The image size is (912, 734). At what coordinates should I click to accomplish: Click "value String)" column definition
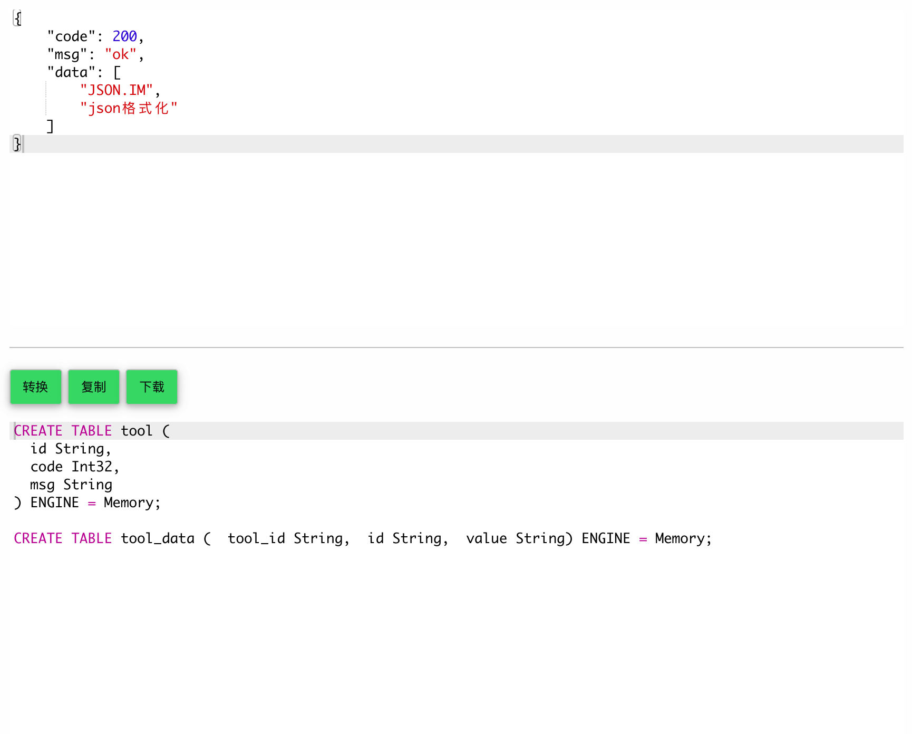(519, 538)
